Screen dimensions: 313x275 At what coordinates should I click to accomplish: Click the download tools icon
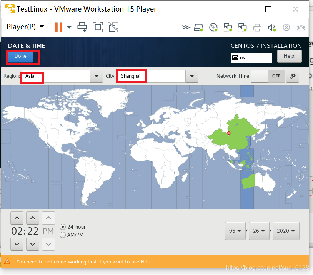pyautogui.click(x=301, y=27)
